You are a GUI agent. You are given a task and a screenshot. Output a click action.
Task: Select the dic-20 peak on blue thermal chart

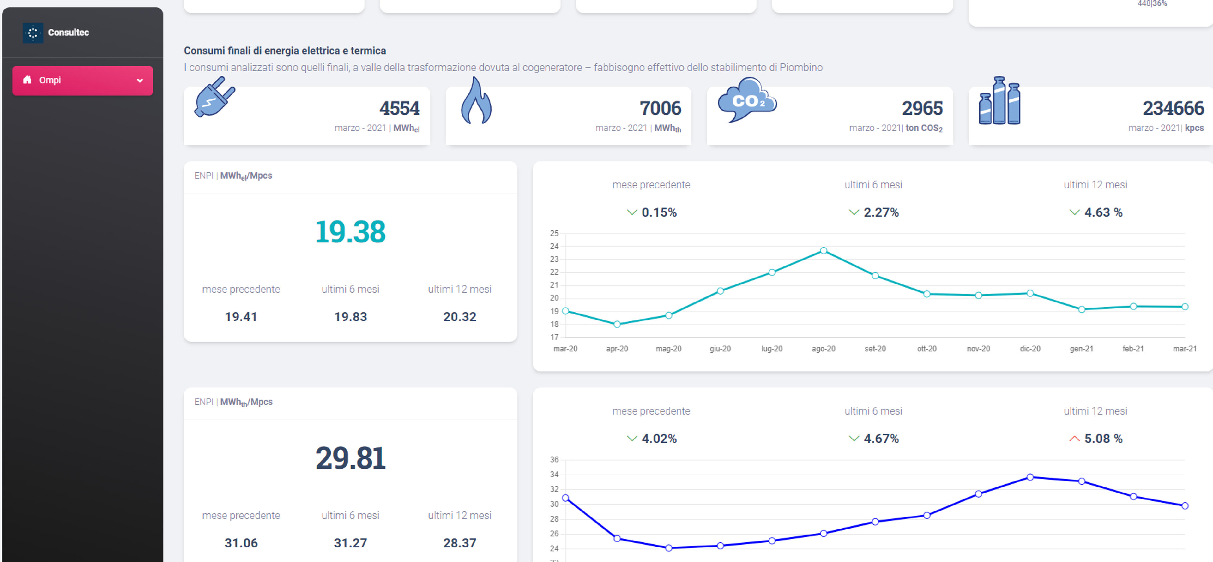pyautogui.click(x=1030, y=477)
